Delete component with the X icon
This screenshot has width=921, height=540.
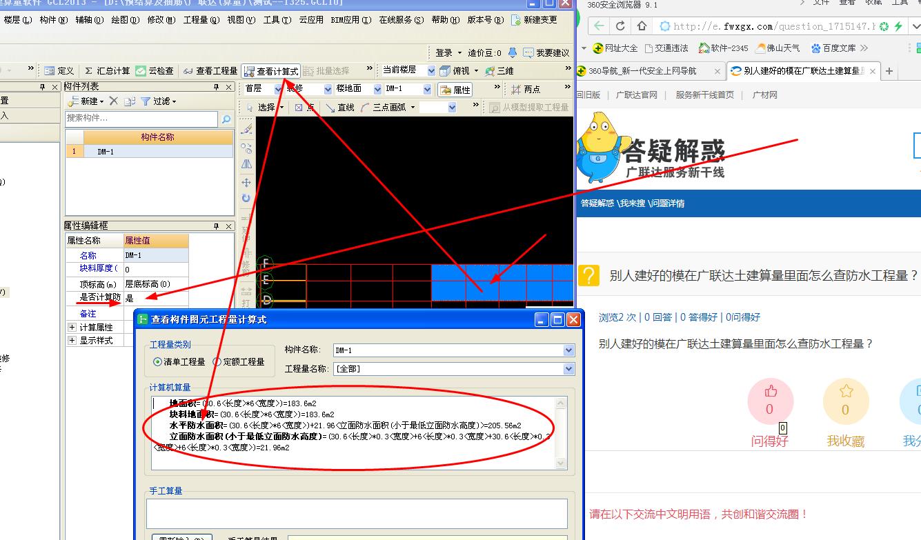(x=114, y=101)
